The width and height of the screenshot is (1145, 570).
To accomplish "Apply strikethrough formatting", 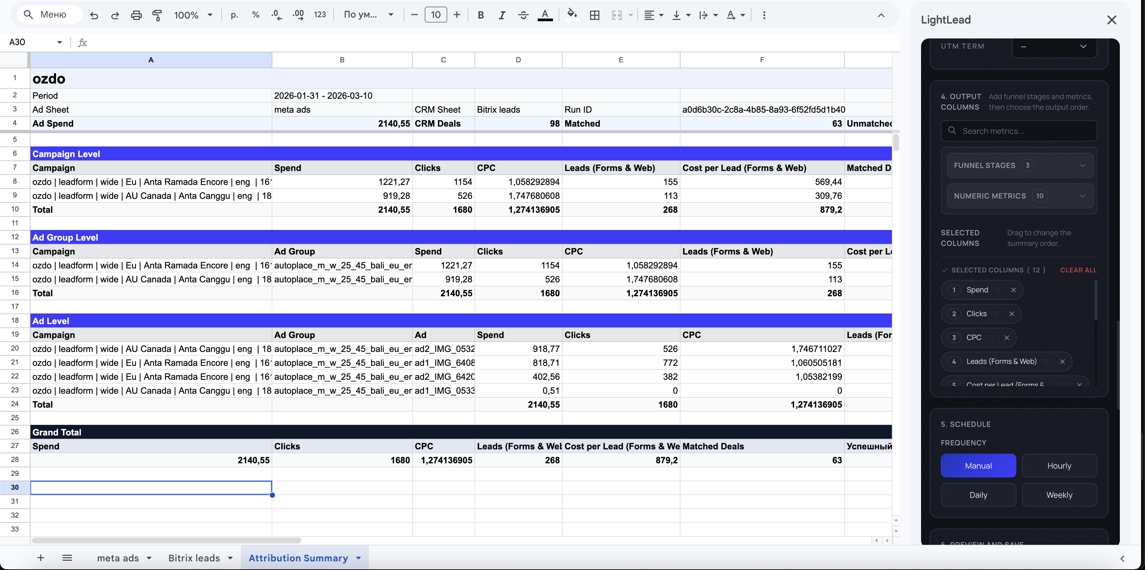I will click(x=523, y=15).
